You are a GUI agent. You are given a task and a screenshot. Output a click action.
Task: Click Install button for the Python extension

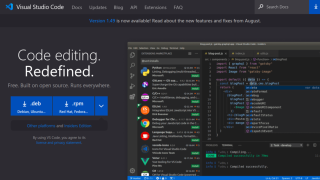[195, 75]
